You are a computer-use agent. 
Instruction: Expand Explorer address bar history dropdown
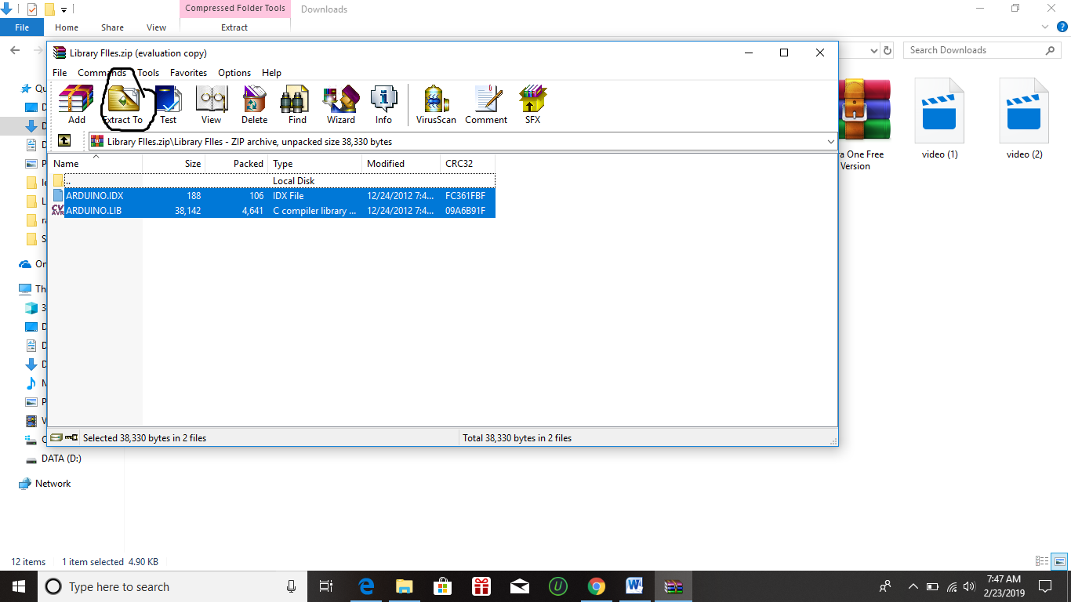tap(874, 50)
